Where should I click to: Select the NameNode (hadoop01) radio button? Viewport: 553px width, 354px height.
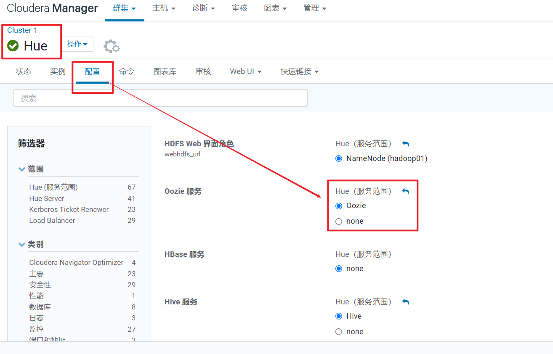coord(339,159)
